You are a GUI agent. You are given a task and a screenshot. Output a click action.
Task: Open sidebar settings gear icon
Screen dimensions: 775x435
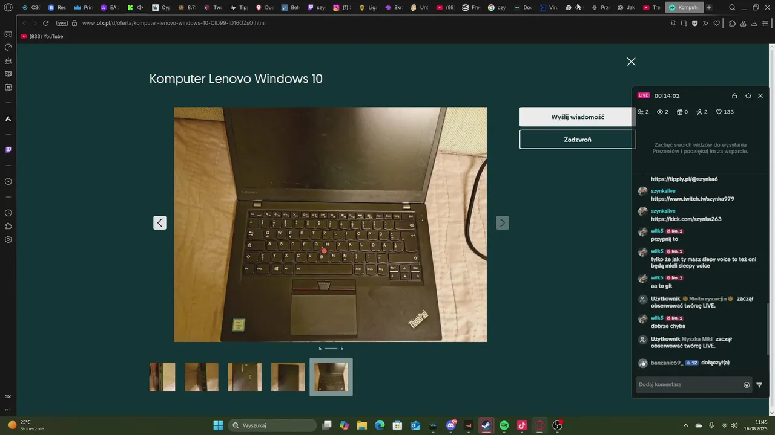[8, 239]
